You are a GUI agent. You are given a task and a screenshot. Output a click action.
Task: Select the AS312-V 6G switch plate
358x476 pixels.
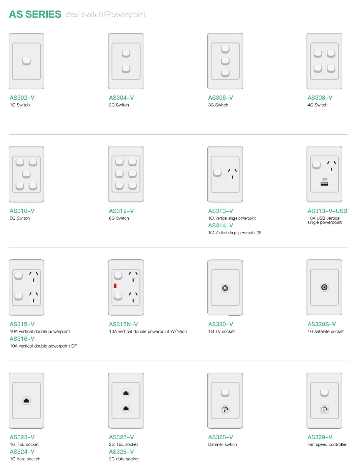point(126,174)
